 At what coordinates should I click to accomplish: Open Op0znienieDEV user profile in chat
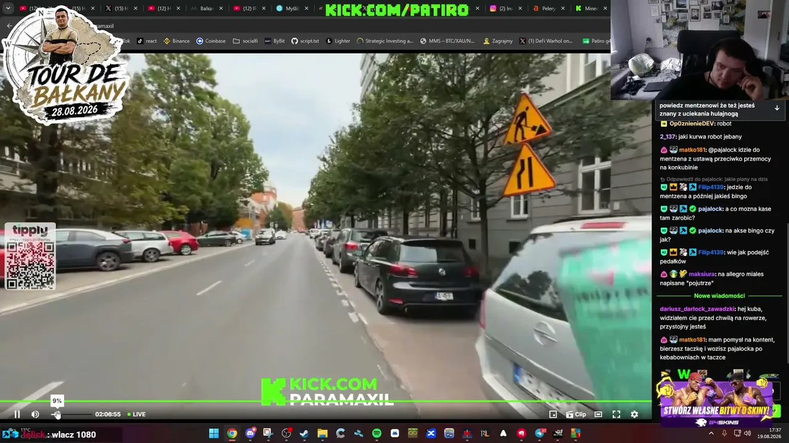(x=692, y=124)
